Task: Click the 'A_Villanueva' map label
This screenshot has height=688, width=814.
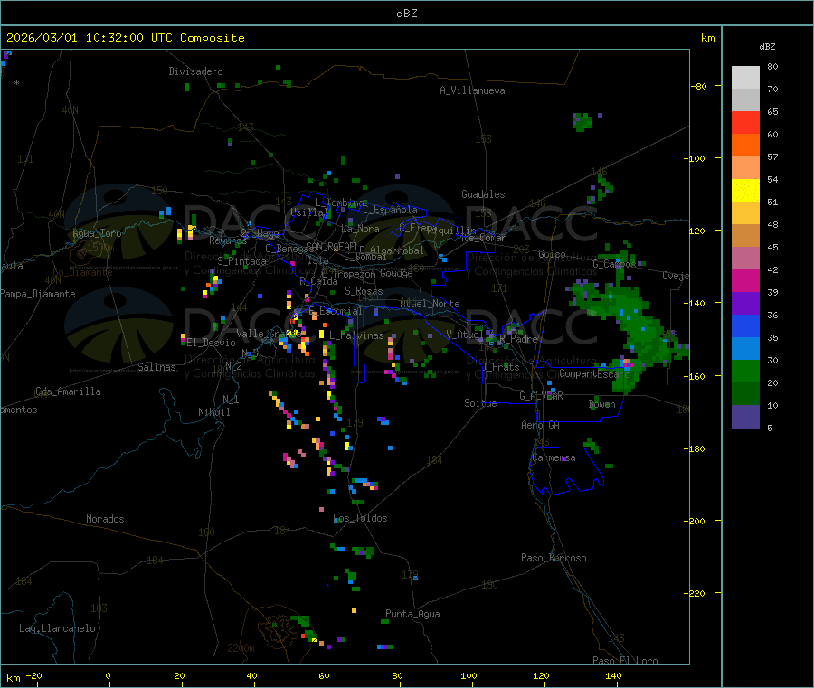Action: point(472,90)
